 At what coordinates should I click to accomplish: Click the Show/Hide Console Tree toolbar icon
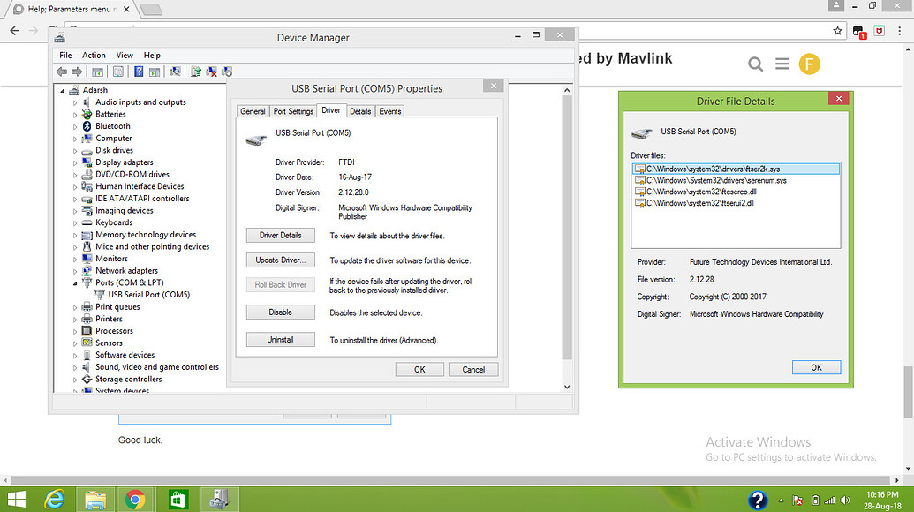tap(97, 72)
